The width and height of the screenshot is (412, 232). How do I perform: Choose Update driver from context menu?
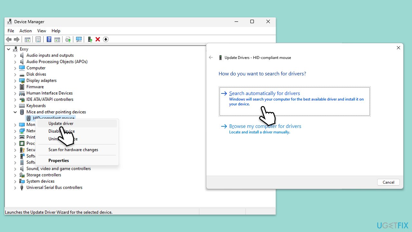pyautogui.click(x=77, y=123)
